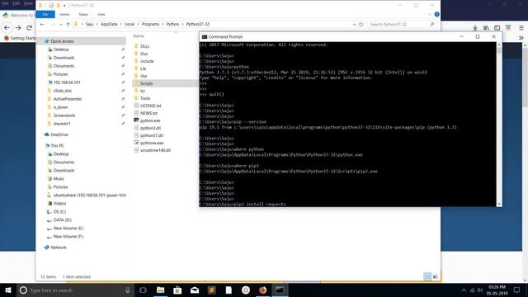Click Command Prompt scrollbar up arrow
This screenshot has width=528, height=297.
pos(499,45)
